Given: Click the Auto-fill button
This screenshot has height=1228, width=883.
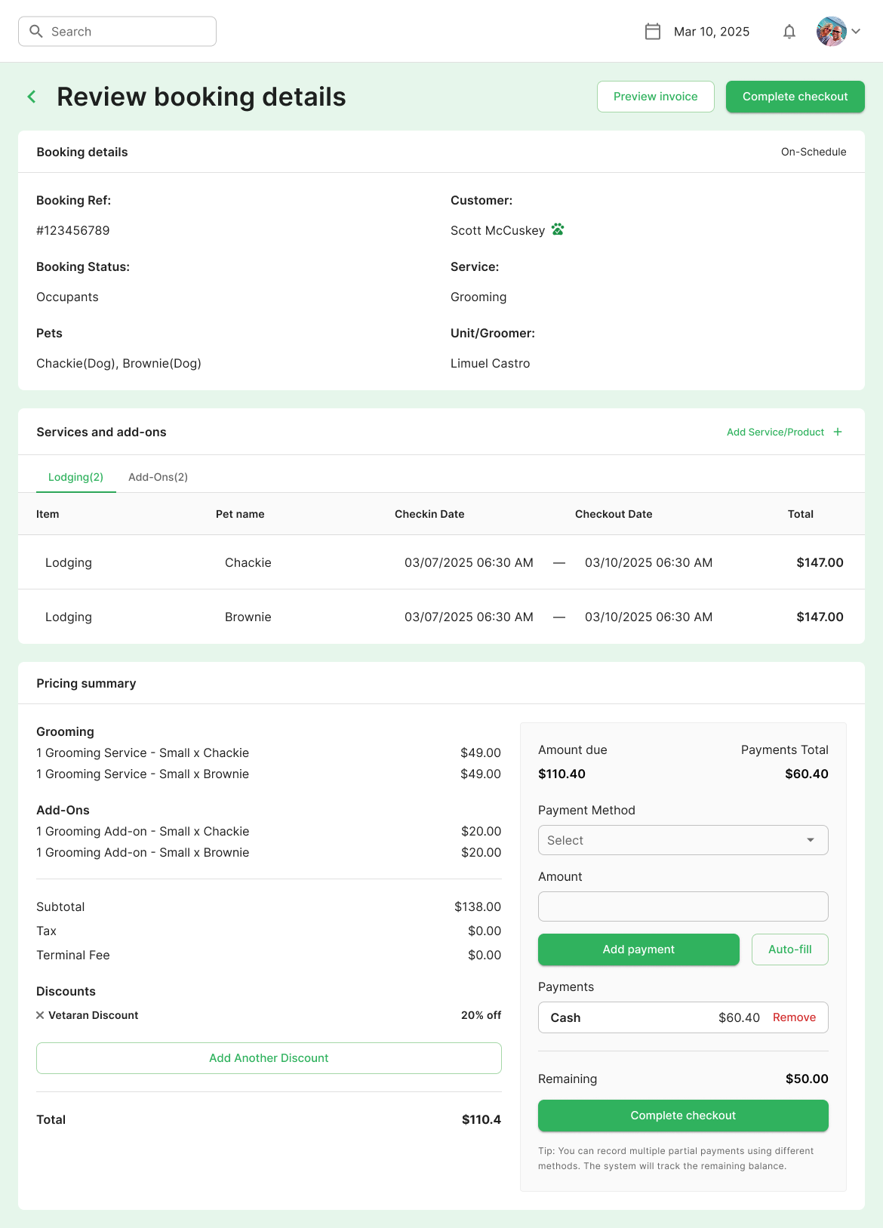Looking at the screenshot, I should coord(789,949).
